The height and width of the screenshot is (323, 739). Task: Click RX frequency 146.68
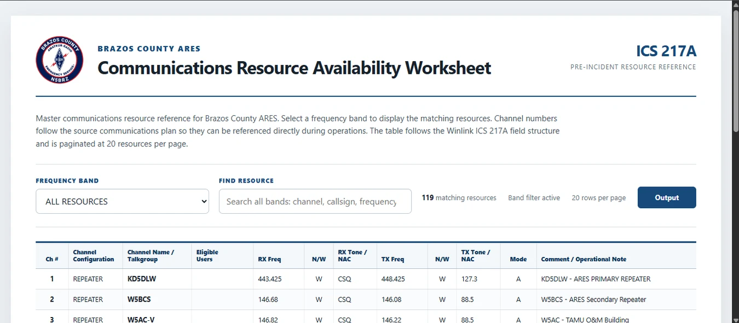(268, 299)
